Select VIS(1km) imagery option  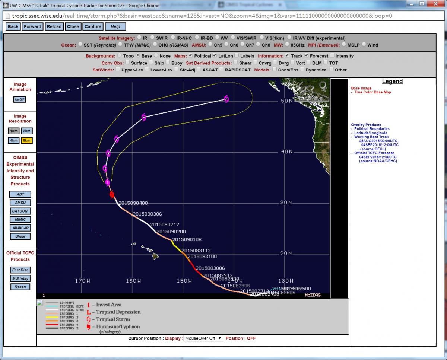[x=261, y=38]
